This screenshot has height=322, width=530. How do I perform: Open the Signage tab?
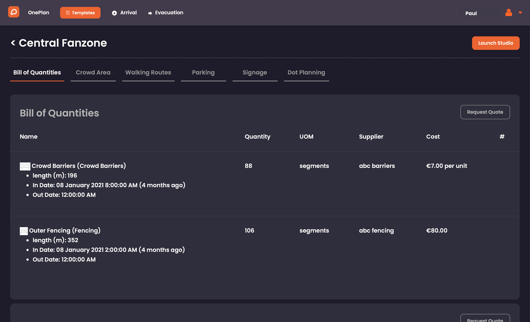pos(255,73)
